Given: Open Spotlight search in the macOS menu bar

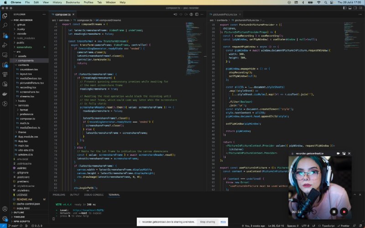Looking at the screenshot, I should pyautogui.click(x=326, y=2).
